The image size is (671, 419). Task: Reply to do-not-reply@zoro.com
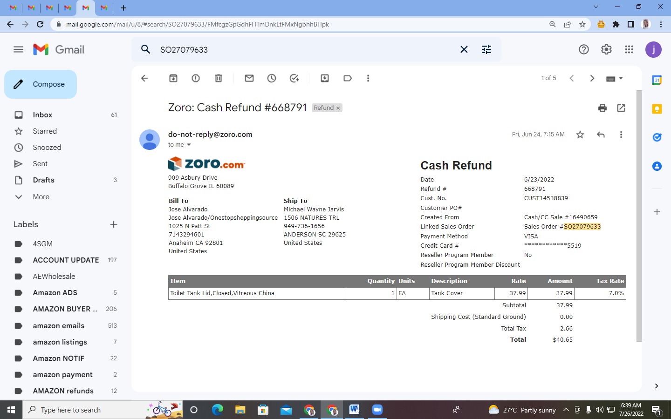(x=601, y=135)
